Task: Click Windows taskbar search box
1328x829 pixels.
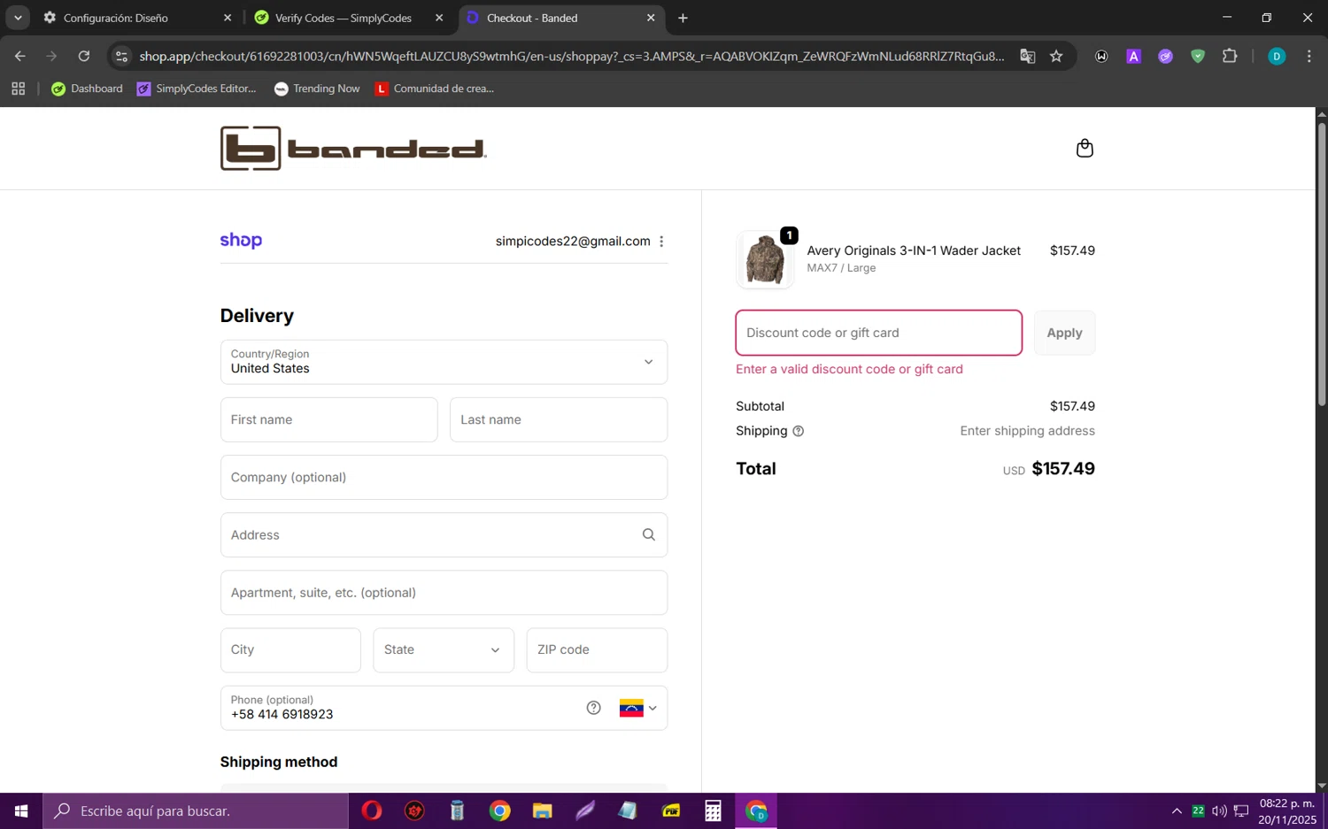Action: click(x=196, y=810)
